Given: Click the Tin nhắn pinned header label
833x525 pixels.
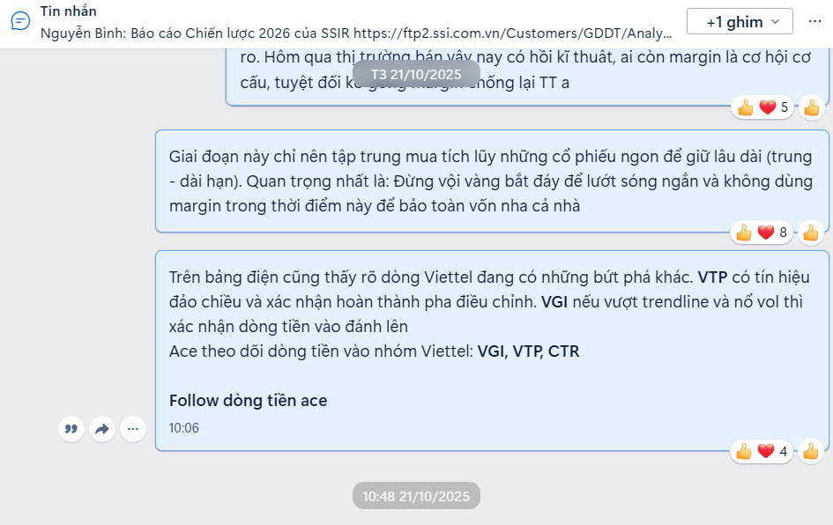Looking at the screenshot, I should [69, 11].
